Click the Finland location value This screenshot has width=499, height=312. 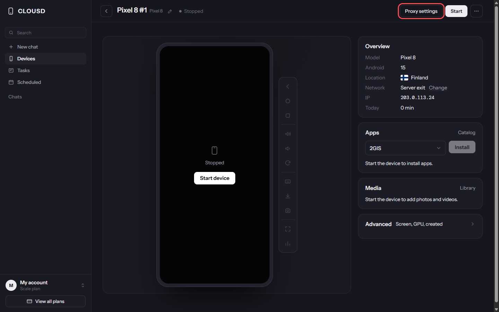point(414,78)
